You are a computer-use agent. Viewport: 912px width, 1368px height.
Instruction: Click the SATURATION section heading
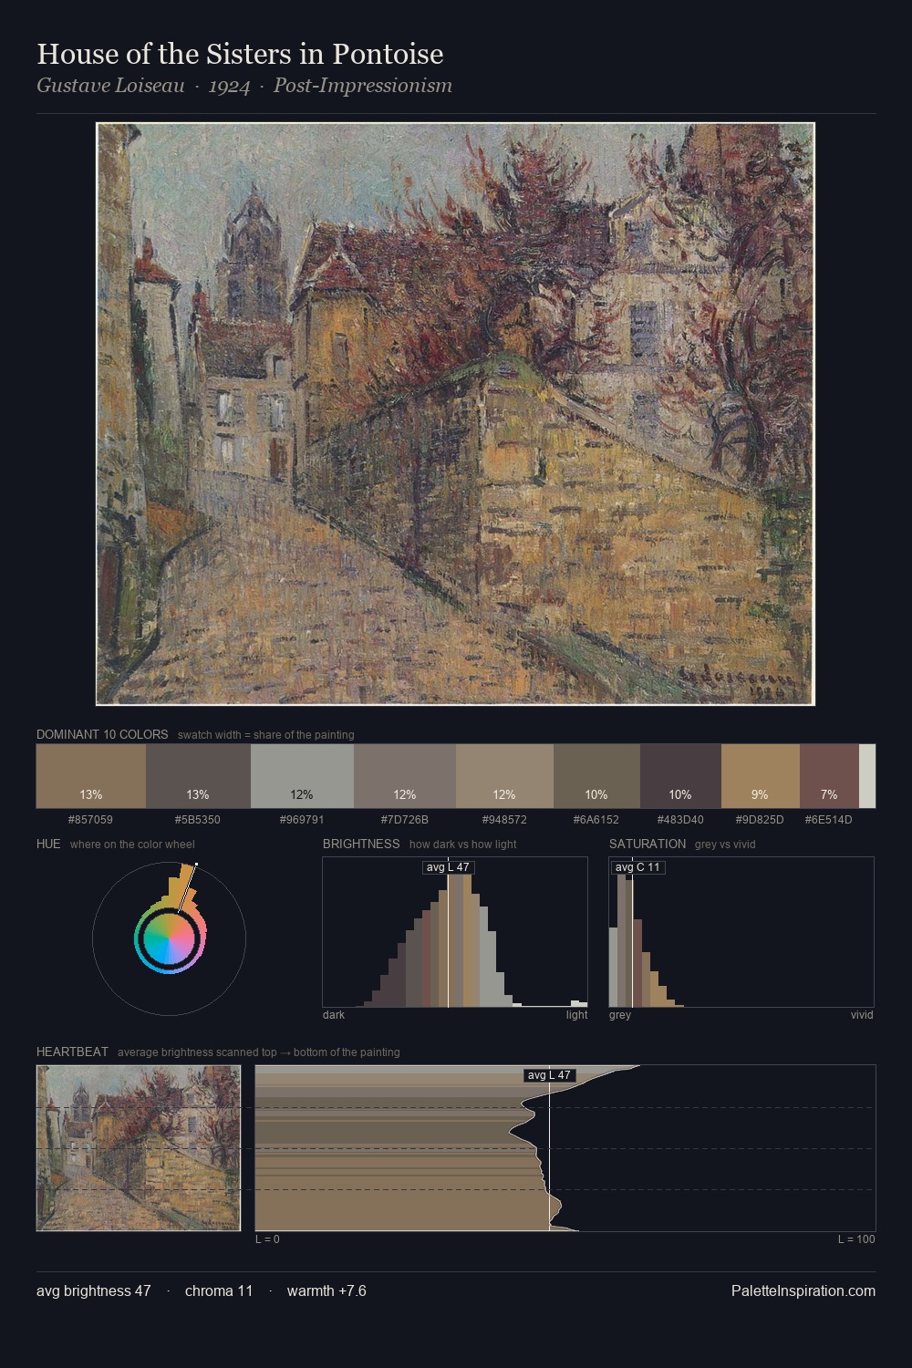click(x=648, y=844)
